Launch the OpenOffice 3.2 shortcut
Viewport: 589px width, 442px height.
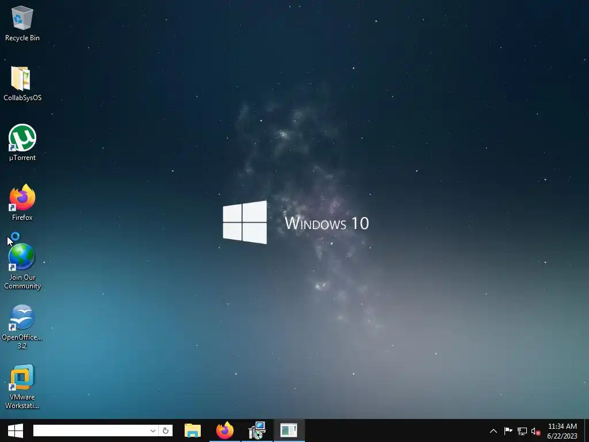click(x=22, y=327)
